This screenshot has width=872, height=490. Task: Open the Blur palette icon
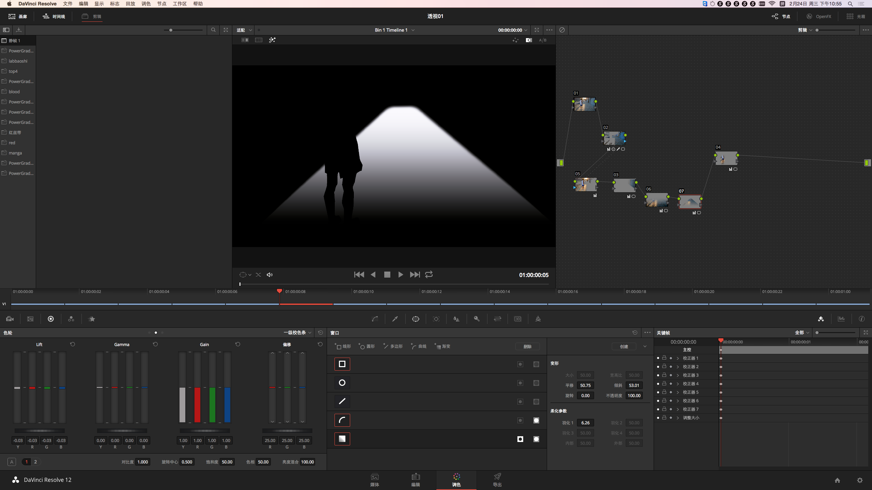click(456, 319)
